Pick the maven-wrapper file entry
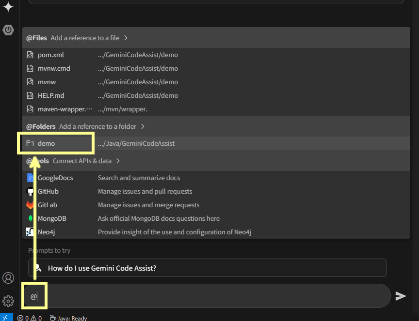Viewport: 419px width, 321px height. pyautogui.click(x=216, y=109)
